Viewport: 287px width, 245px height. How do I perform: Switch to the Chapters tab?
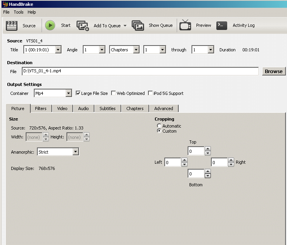point(135,108)
